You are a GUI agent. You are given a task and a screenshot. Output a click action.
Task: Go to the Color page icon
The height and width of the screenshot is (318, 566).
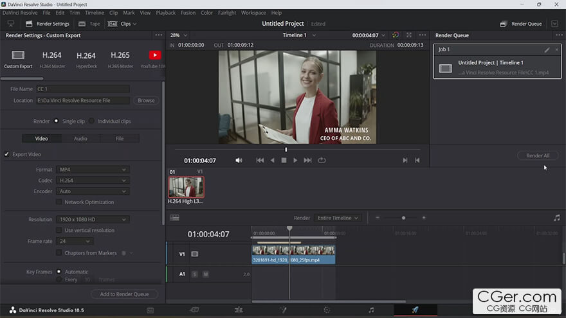(x=327, y=310)
